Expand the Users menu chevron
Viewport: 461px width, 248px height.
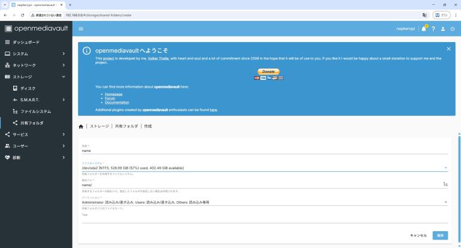pos(64,146)
